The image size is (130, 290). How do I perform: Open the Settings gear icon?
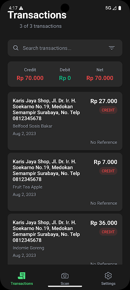(x=108, y=276)
